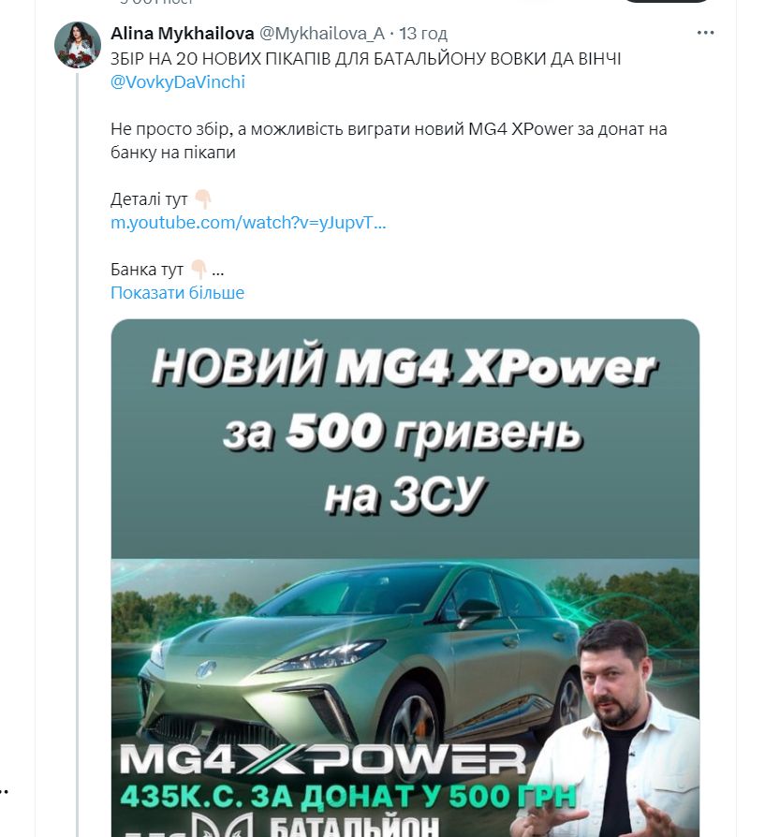765x837 pixels.
Task: Open the tweet's more options ellipsis menu
Action: pos(705,33)
